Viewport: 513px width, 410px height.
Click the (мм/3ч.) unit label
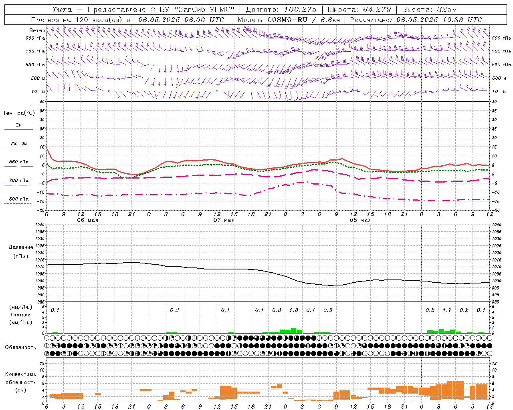tap(20, 307)
